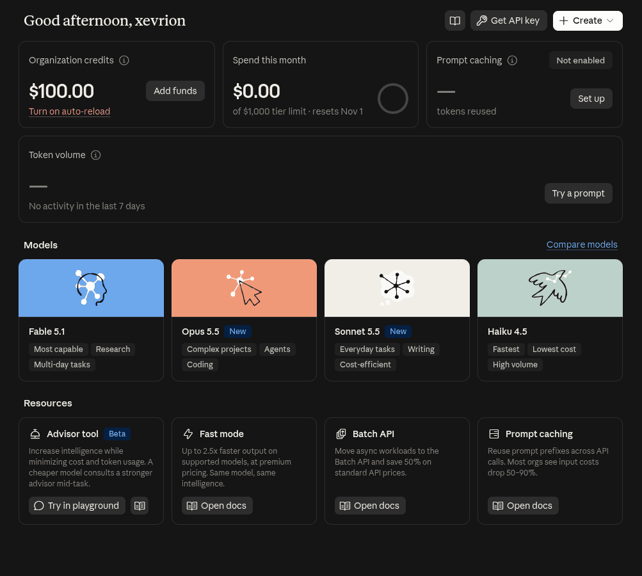This screenshot has height=576, width=642.
Task: Click the High volume tag on Haiku
Action: (x=515, y=365)
